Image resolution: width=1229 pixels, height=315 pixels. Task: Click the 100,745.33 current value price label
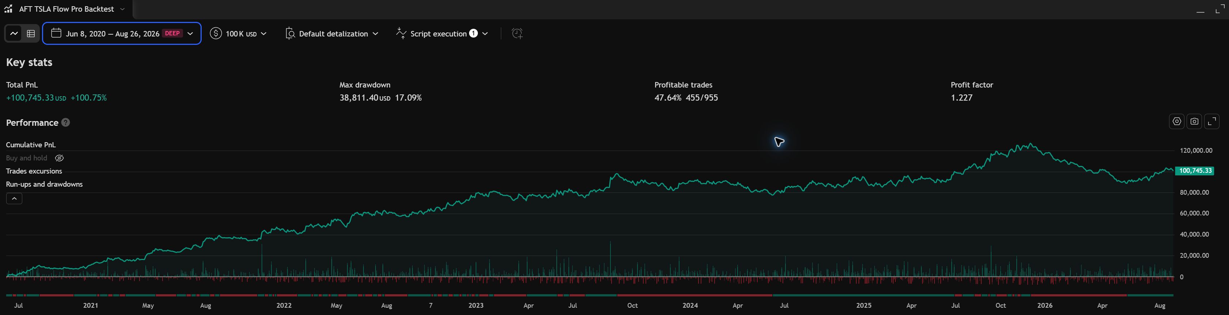point(1194,170)
